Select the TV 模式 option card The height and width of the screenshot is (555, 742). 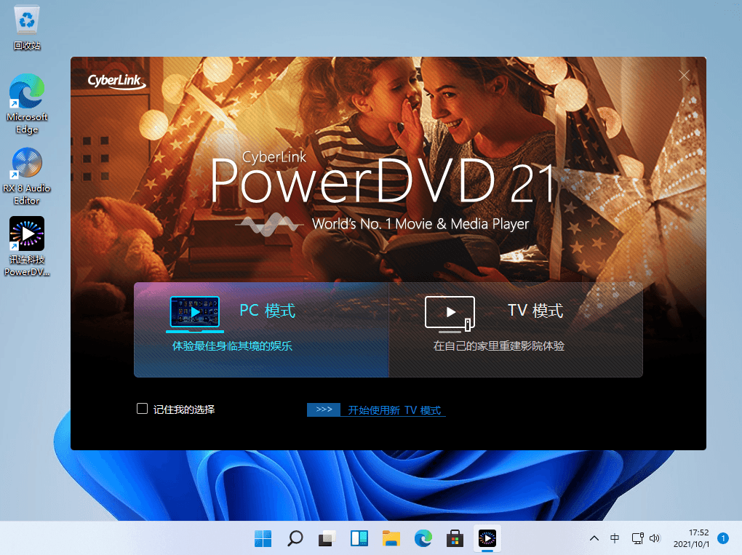(516, 330)
